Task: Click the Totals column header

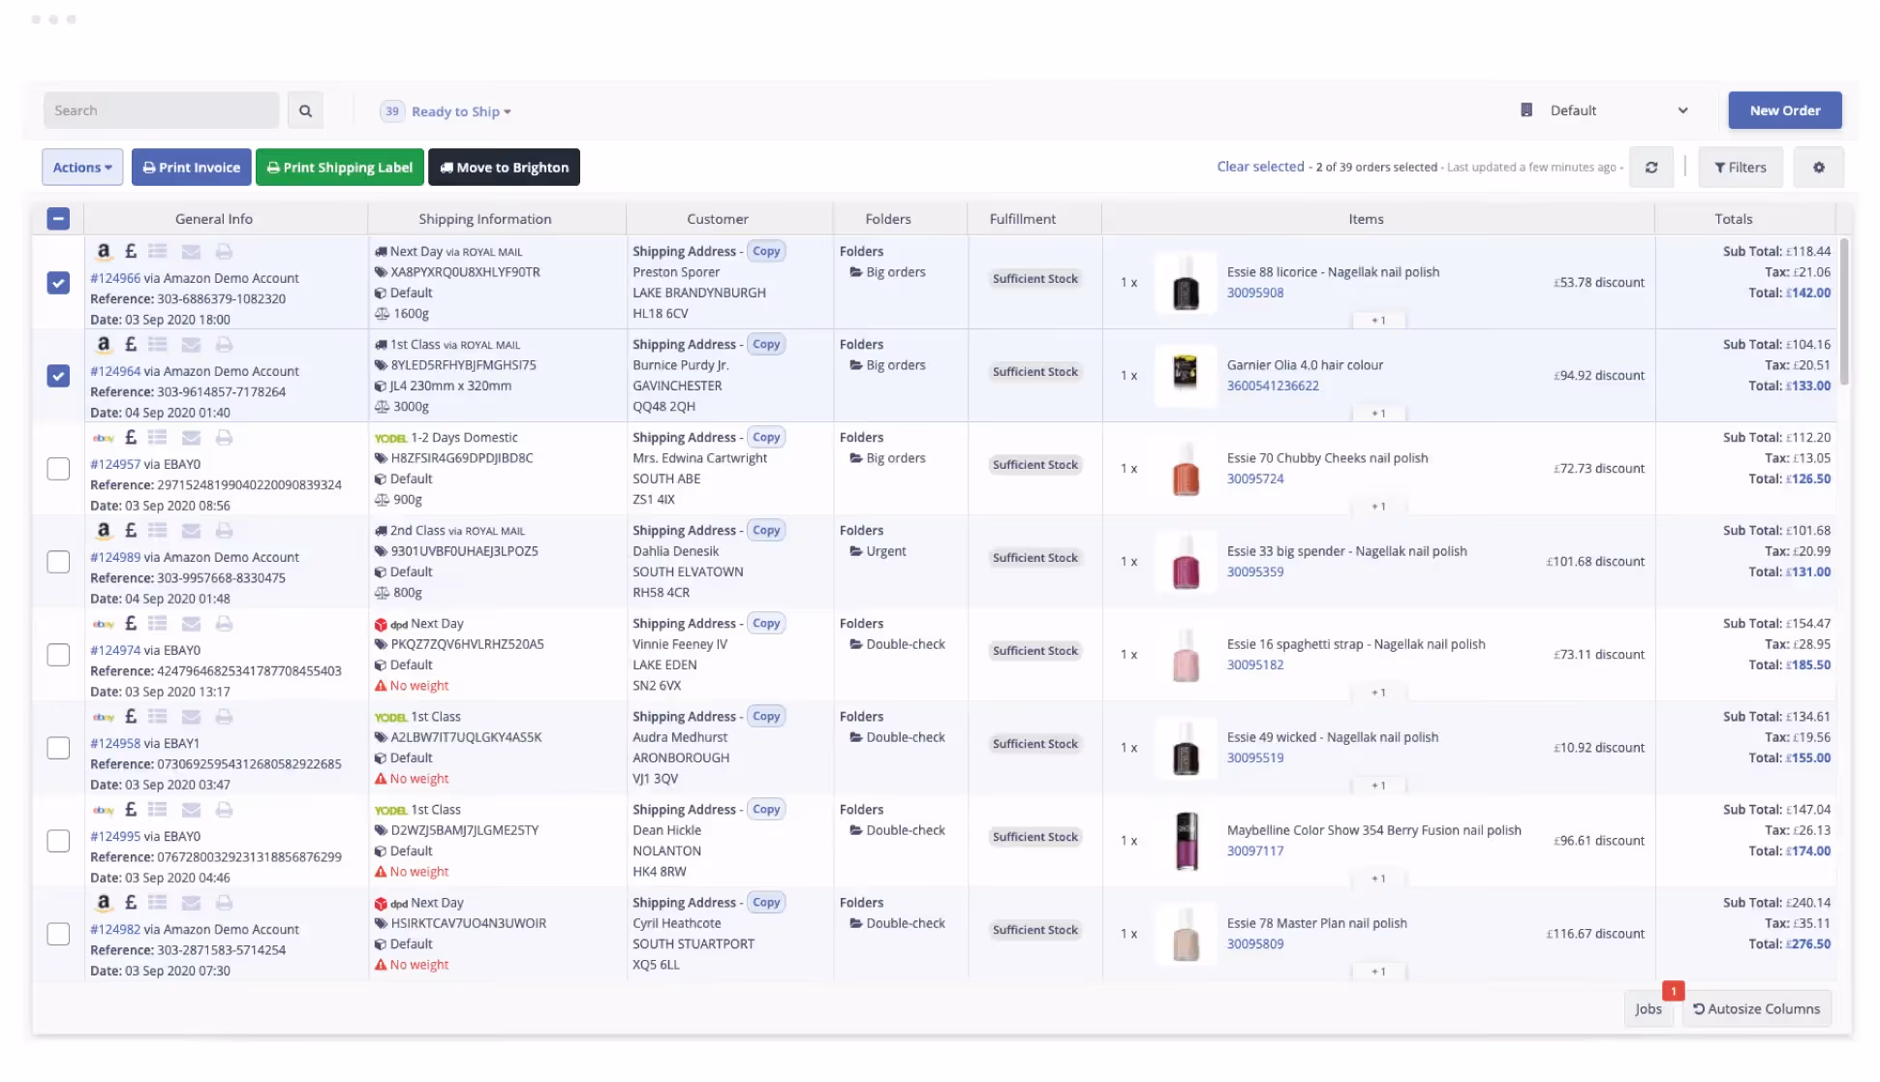Action: 1733,219
